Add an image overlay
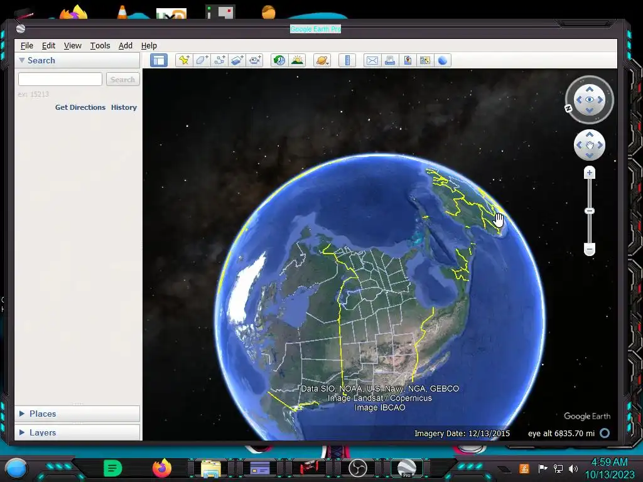The height and width of the screenshot is (482, 643). point(237,60)
